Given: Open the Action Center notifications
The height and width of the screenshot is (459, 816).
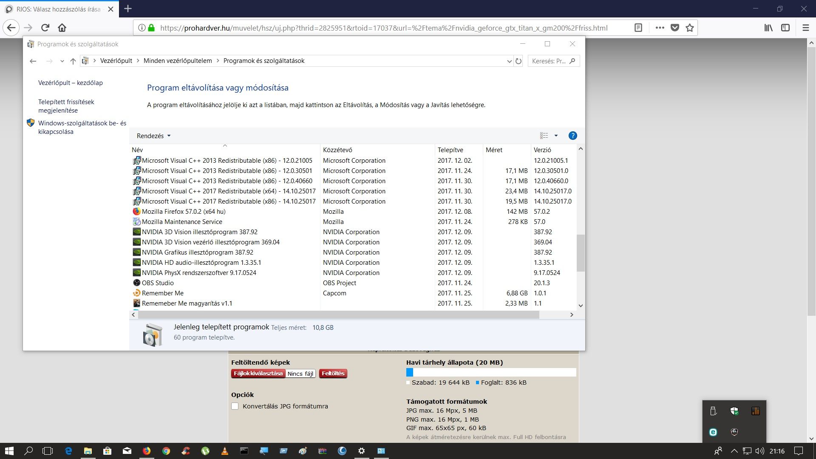Looking at the screenshot, I should [x=799, y=451].
